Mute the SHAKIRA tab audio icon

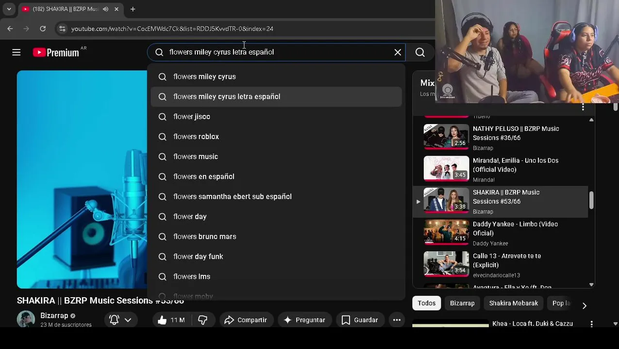pyautogui.click(x=105, y=9)
